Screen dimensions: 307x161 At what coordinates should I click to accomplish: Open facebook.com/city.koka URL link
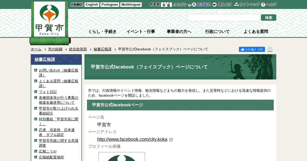click(x=132, y=139)
